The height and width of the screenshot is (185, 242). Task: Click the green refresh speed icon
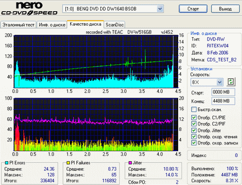tap(231, 82)
